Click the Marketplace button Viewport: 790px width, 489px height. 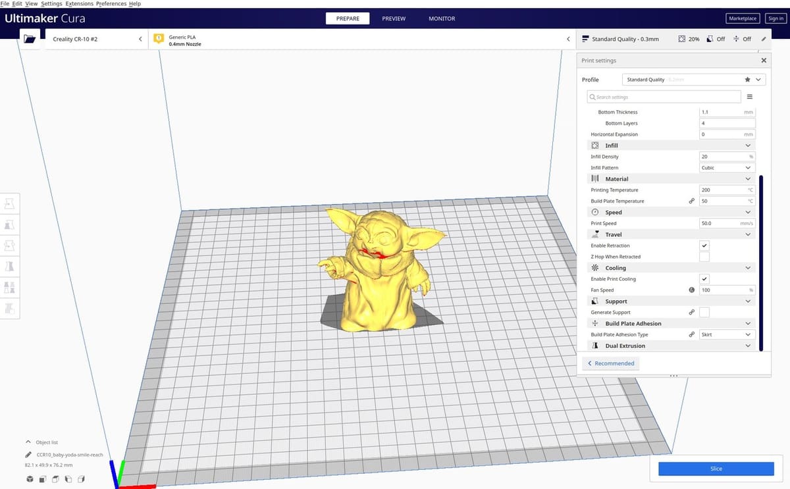(743, 18)
